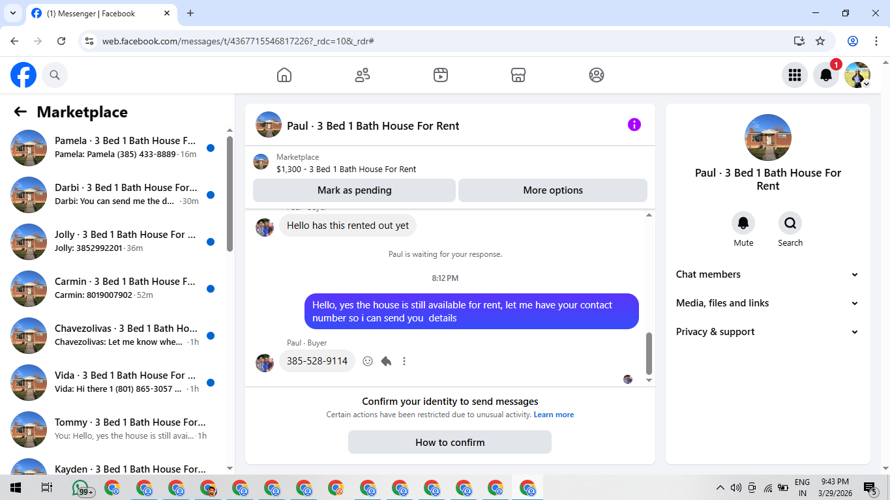Viewport: 890px width, 500px height.
Task: Click Paul's avatar beside the 385-528-9114 message
Action: point(265,362)
